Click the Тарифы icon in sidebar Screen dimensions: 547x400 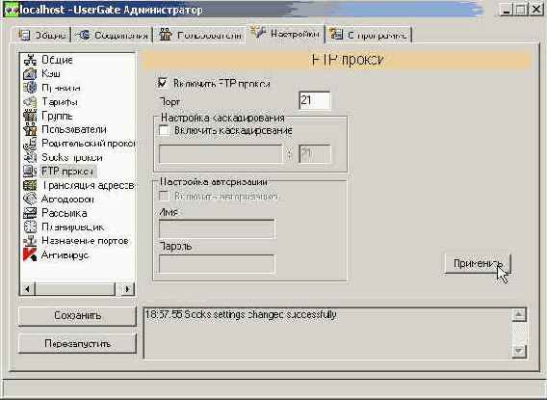tap(30, 101)
